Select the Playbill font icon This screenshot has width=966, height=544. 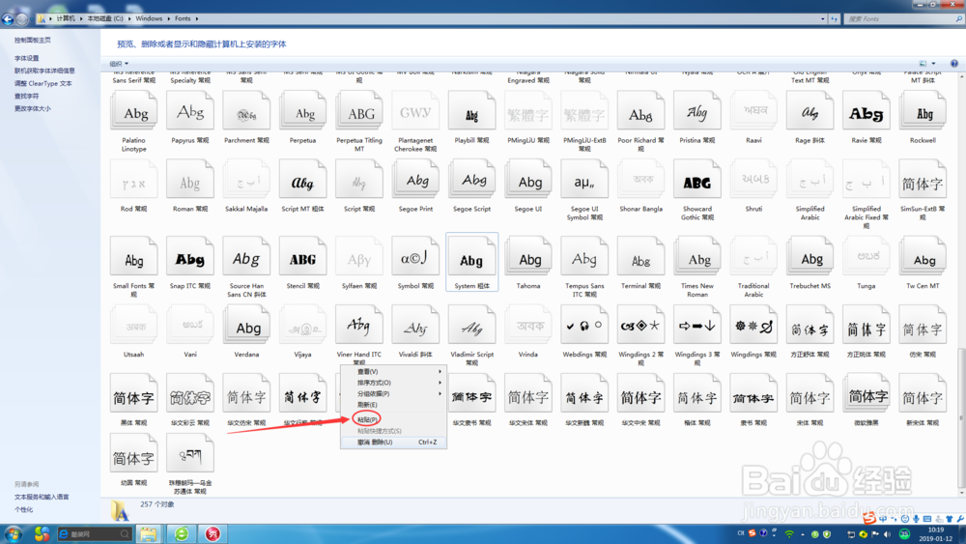point(472,111)
